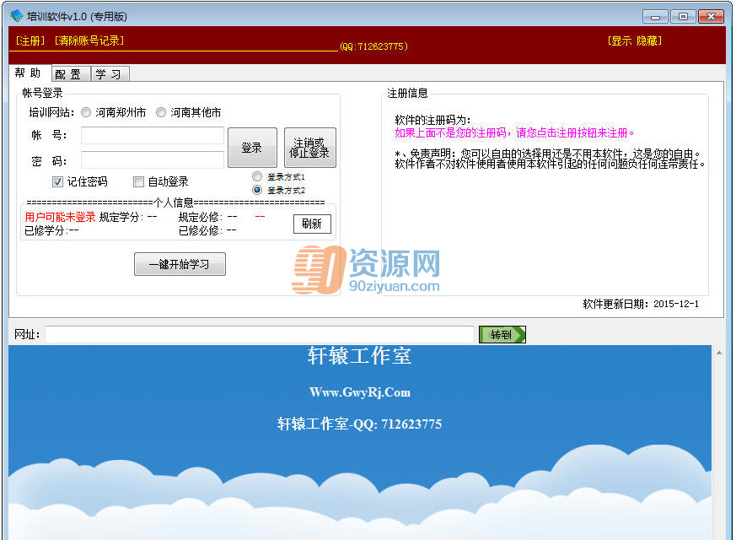The width and height of the screenshot is (736, 540).
Task: Choose 登录方式2 login method
Action: click(257, 190)
